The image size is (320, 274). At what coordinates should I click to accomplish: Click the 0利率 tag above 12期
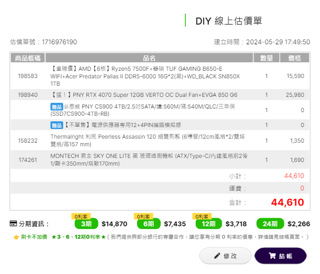point(202,217)
